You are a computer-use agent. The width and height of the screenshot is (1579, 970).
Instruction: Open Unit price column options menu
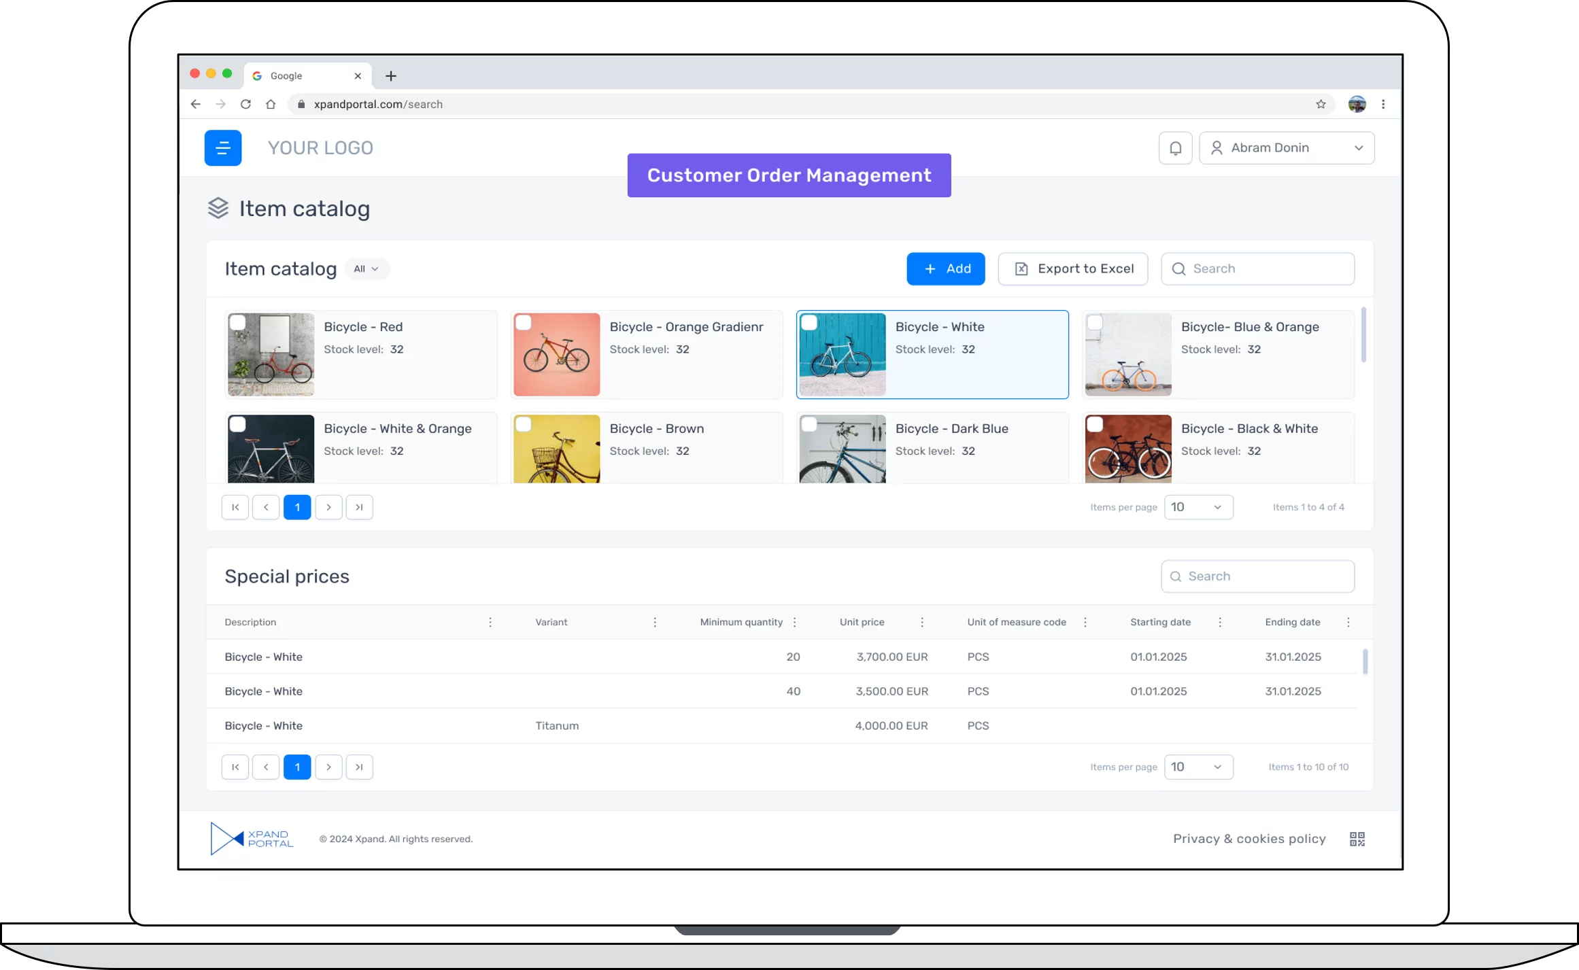(x=922, y=622)
